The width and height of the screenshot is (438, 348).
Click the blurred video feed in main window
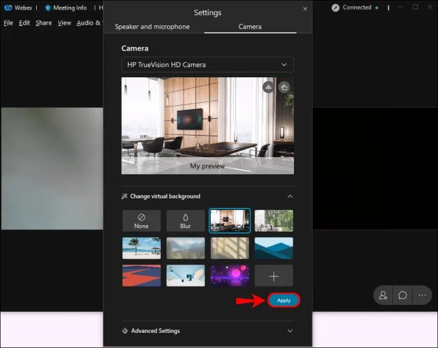(52, 169)
